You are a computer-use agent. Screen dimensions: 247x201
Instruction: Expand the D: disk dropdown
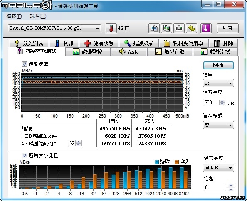(218, 83)
